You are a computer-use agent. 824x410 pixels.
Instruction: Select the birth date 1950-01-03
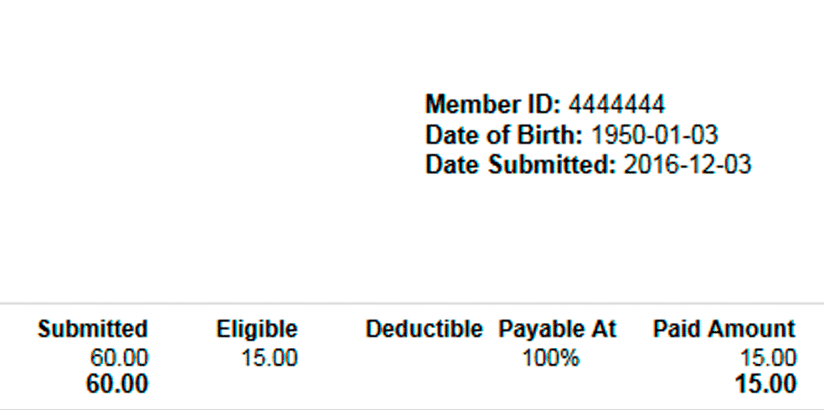(655, 135)
